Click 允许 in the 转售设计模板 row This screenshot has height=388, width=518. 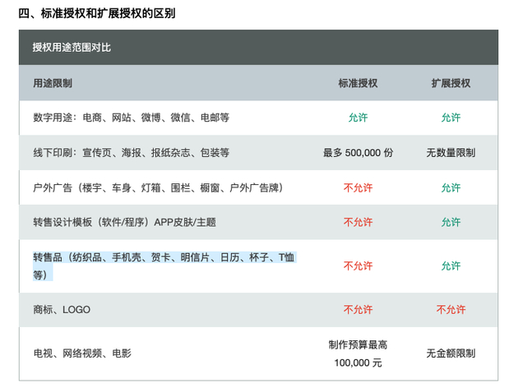click(451, 222)
